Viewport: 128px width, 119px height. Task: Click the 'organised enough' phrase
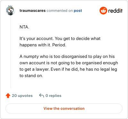(x=100, y=63)
